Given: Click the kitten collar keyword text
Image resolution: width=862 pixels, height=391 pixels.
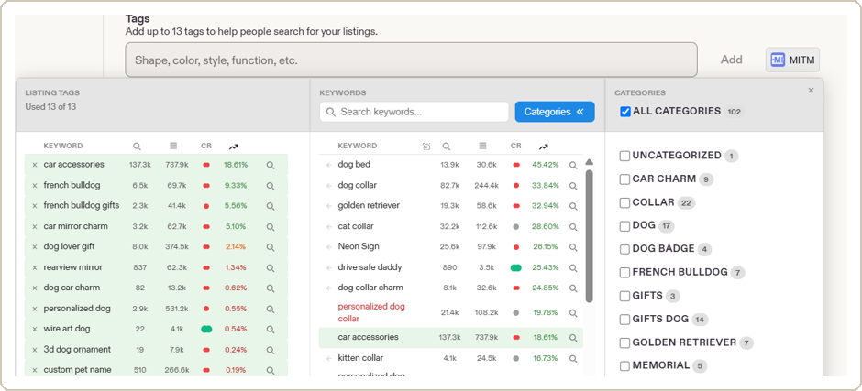Looking at the screenshot, I should point(360,358).
